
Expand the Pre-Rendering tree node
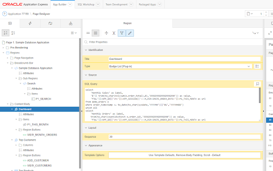[x=3, y=47]
